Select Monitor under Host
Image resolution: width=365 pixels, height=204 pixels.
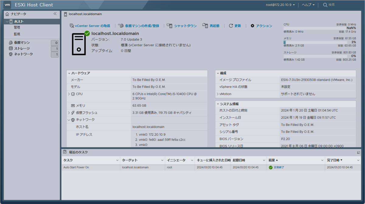click(17, 34)
